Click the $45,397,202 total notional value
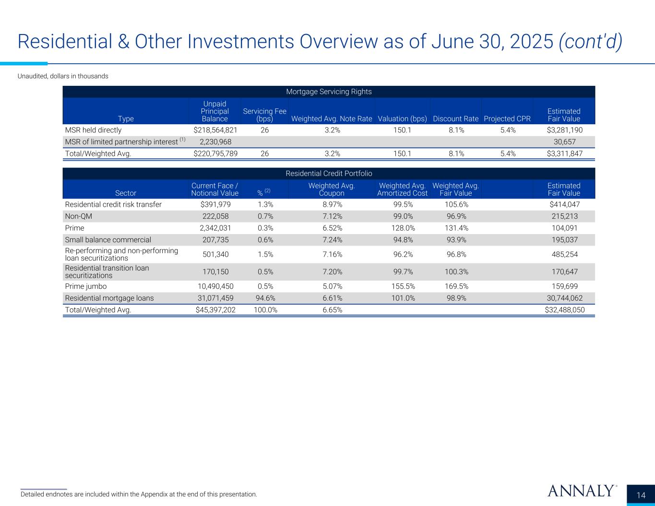This screenshot has height=506, width=655. point(213,310)
